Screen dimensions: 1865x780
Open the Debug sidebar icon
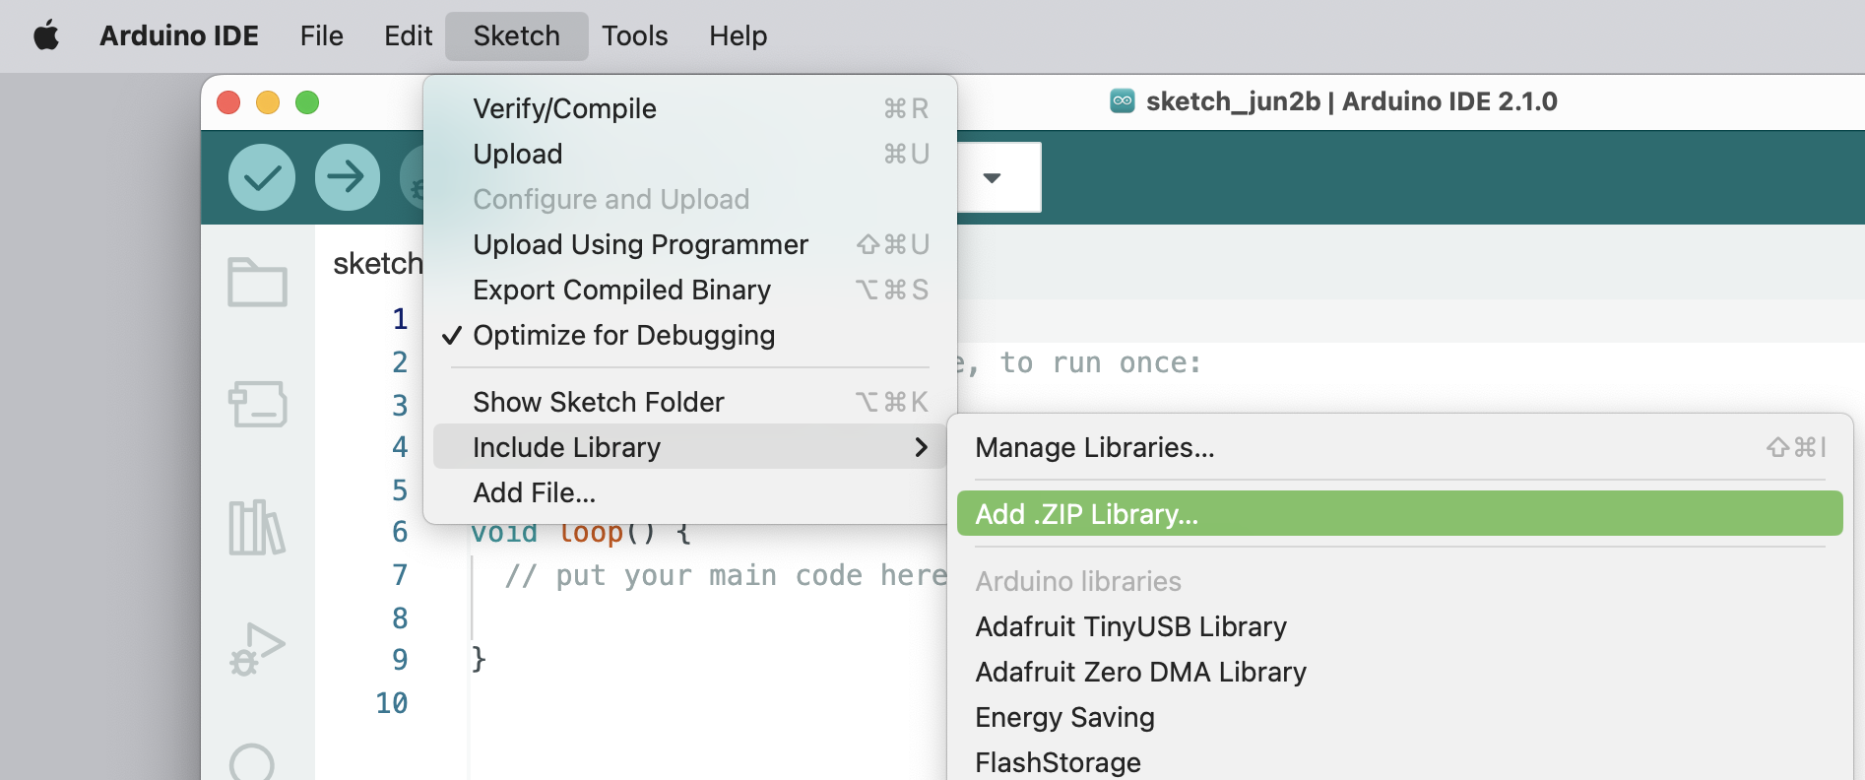coord(257,649)
